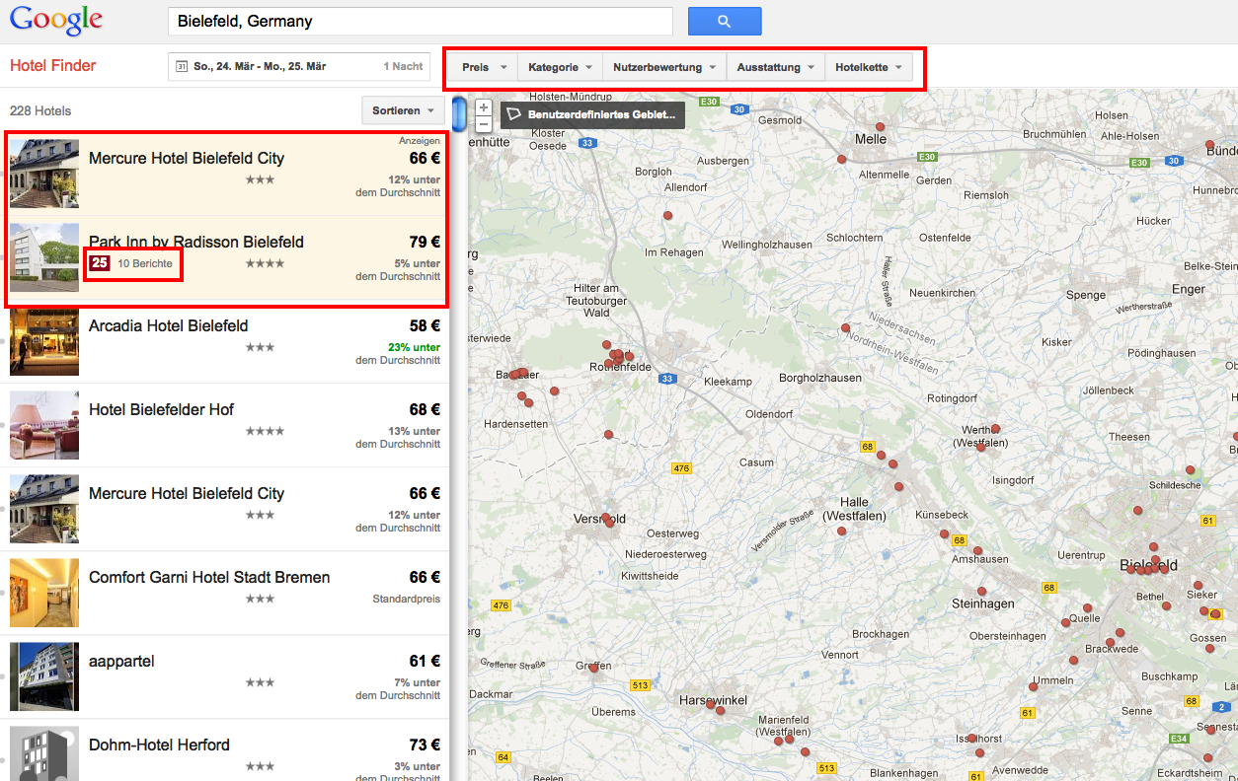Viewport: 1238px width, 781px height.
Task: Select the map marker at Ummeln
Action: 1034,685
